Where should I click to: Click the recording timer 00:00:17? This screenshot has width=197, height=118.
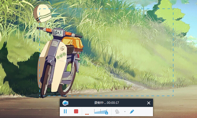tap(113, 103)
